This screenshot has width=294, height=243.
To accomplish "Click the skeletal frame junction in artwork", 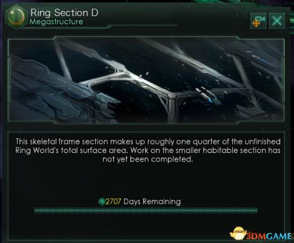I will coord(172,95).
